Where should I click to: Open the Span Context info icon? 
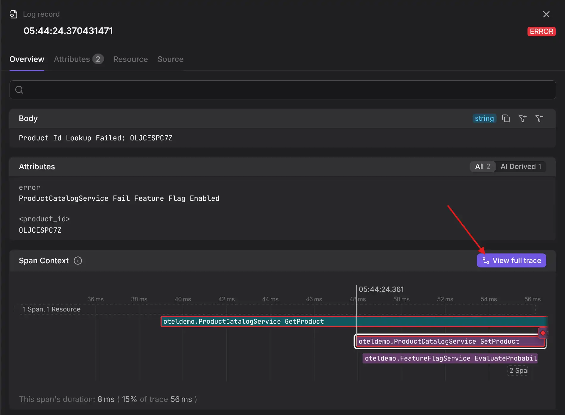78,261
